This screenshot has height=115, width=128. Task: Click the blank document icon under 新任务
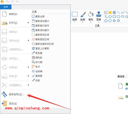pyautogui.click(x=121, y=86)
